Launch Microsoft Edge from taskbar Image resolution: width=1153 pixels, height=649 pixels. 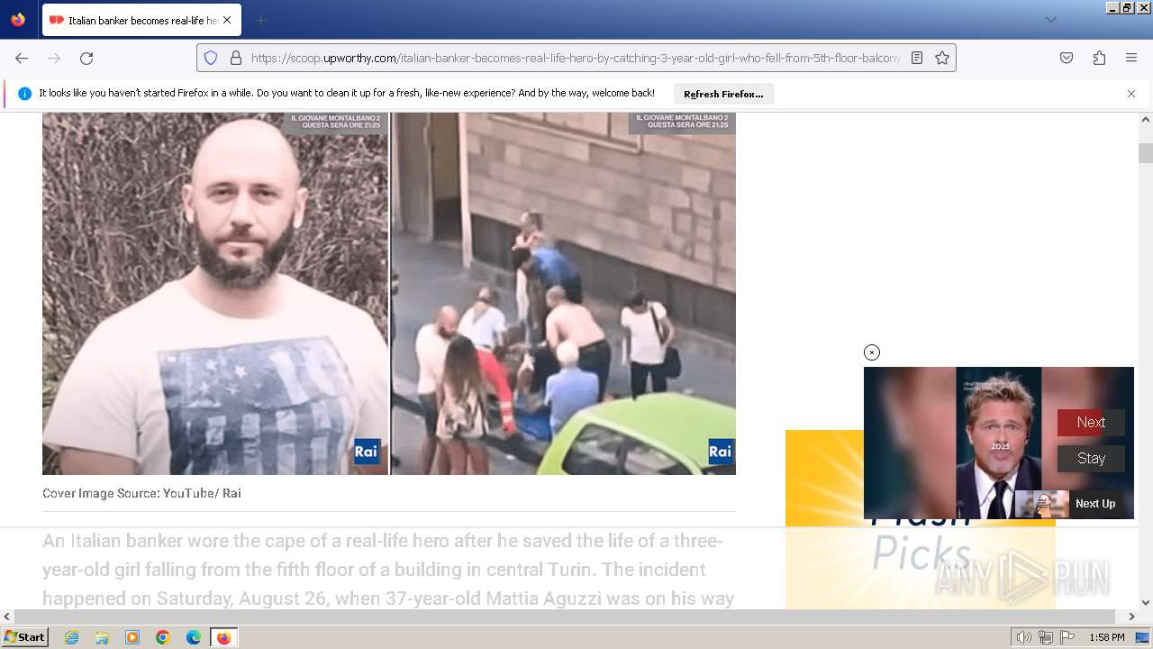tap(194, 637)
